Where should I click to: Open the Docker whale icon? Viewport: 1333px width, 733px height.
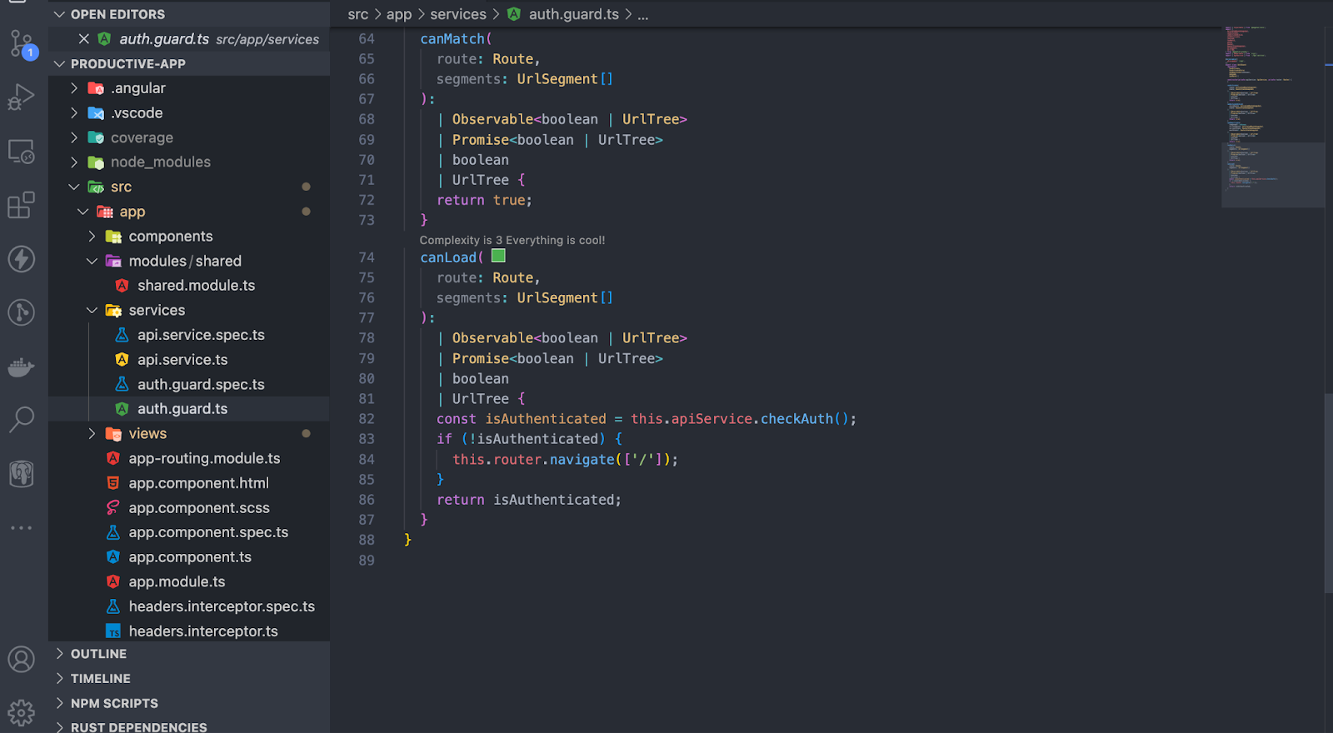pos(22,366)
